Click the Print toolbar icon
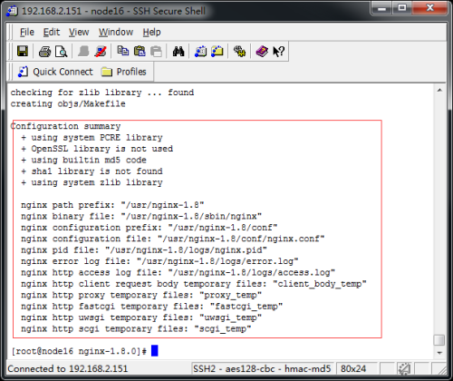453x381 pixels. click(x=44, y=52)
